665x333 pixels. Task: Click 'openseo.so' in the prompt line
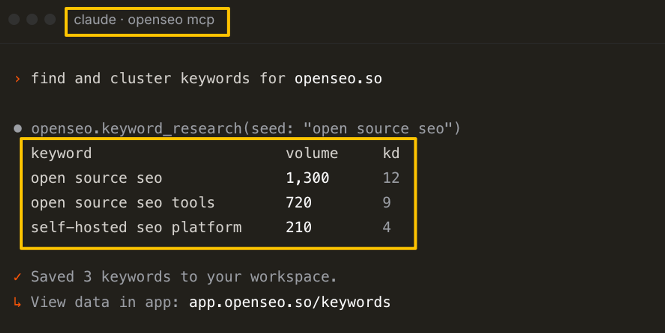[x=338, y=78]
